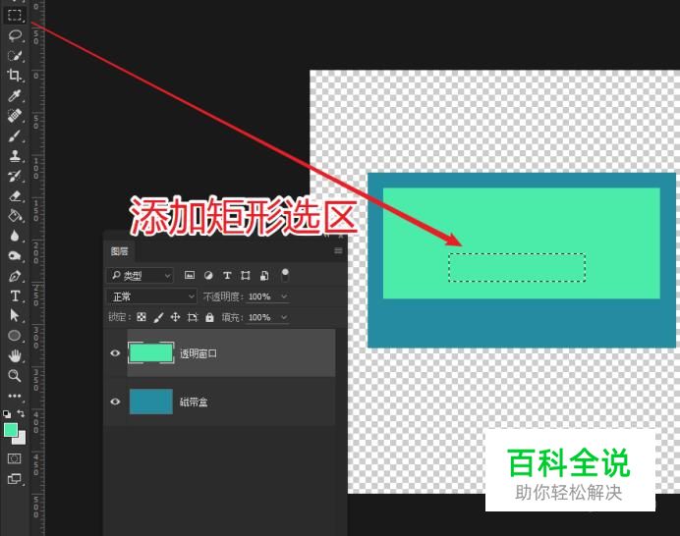This screenshot has width=680, height=536.
Task: Select the Lasso tool
Action: [15, 35]
